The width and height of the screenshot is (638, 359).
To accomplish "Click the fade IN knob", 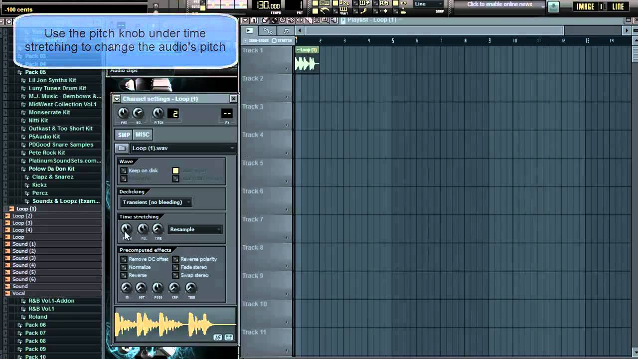I will 127,288.
